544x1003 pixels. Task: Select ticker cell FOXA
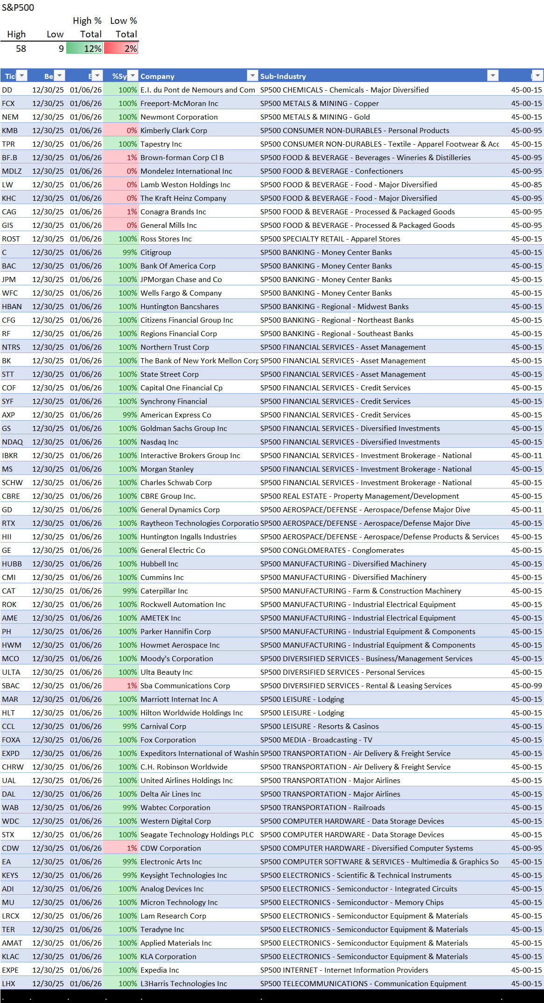click(14, 740)
